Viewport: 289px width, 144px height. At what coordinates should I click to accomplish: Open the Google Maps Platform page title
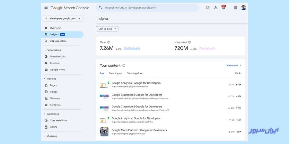click(139, 130)
